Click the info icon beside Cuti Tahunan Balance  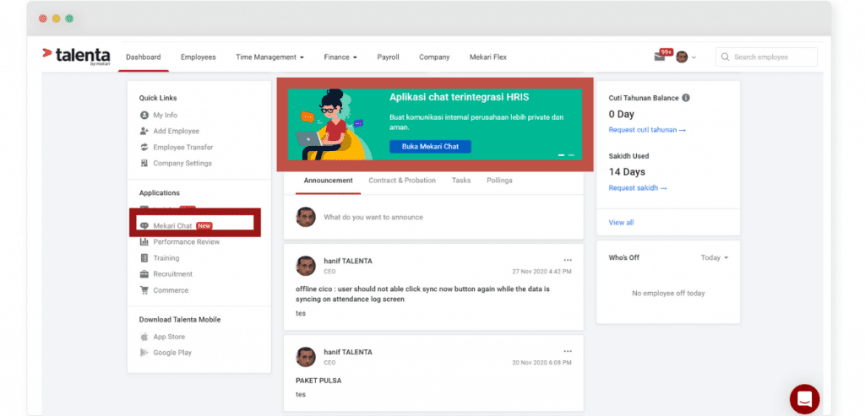[x=686, y=98]
